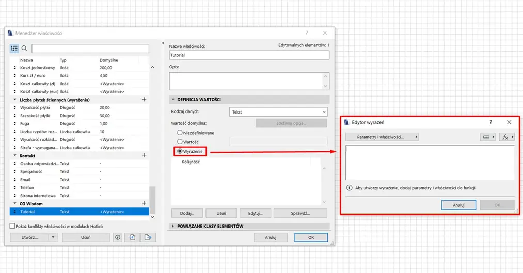
Task: Click property list scrollbar thumb
Action: [x=152, y=200]
